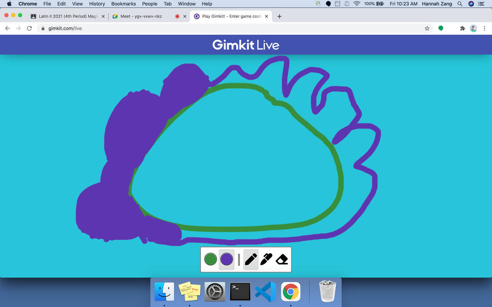This screenshot has width=492, height=307.
Task: Open the Window menu
Action: pos(187,4)
